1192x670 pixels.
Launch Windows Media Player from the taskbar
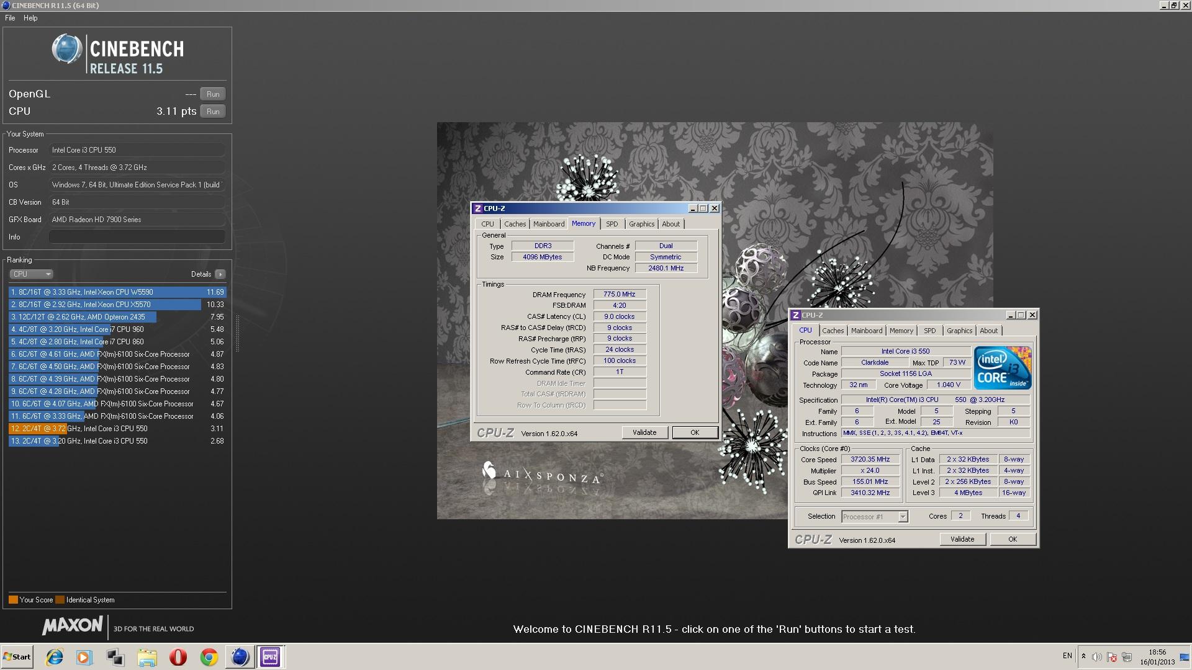click(84, 657)
